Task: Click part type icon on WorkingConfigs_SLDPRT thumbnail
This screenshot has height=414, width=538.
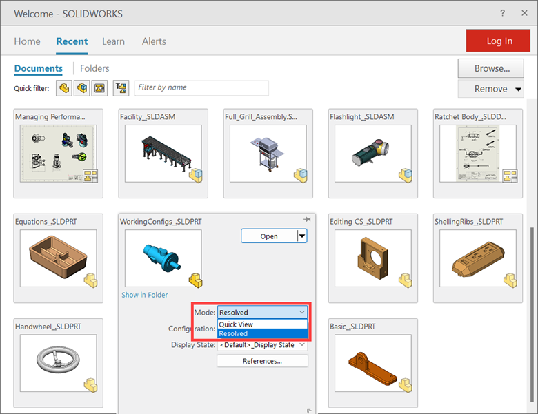Action: click(x=196, y=280)
